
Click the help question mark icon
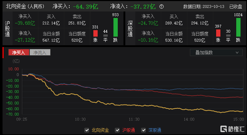click(x=162, y=6)
